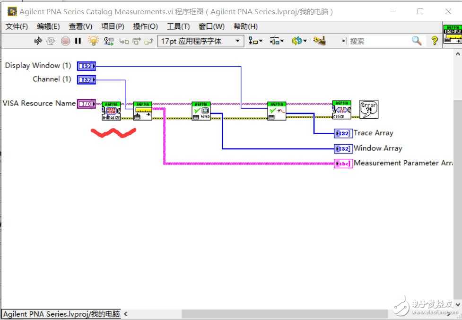Open search options arrow beside search box
The image size is (462, 320).
click(344, 41)
